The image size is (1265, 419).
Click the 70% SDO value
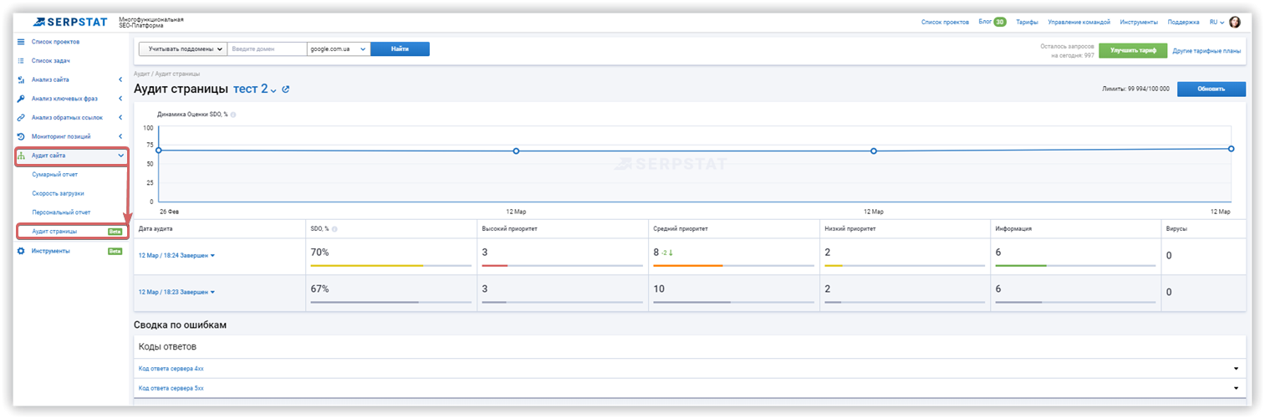tap(319, 253)
